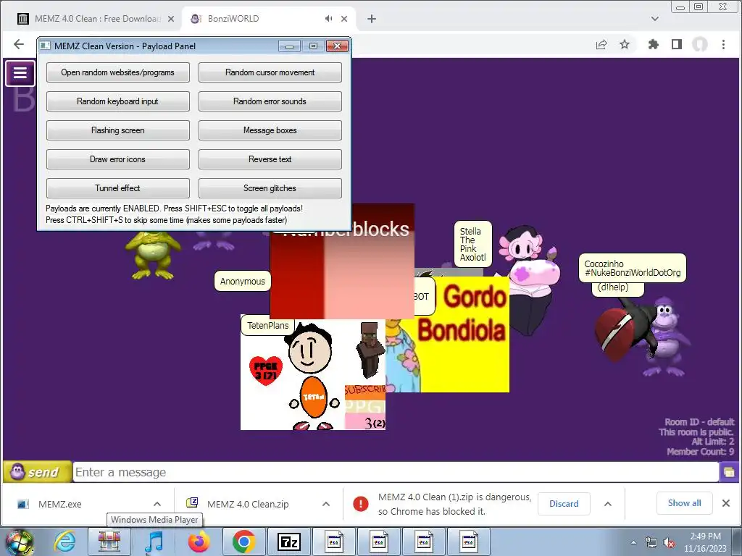Click Open random websites/programs button

[x=118, y=72]
